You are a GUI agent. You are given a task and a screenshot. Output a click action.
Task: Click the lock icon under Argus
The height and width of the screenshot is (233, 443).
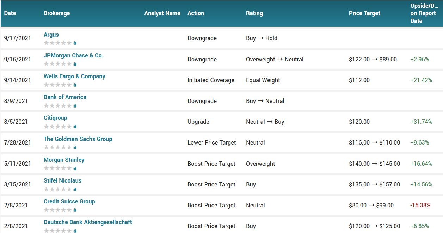(75, 43)
